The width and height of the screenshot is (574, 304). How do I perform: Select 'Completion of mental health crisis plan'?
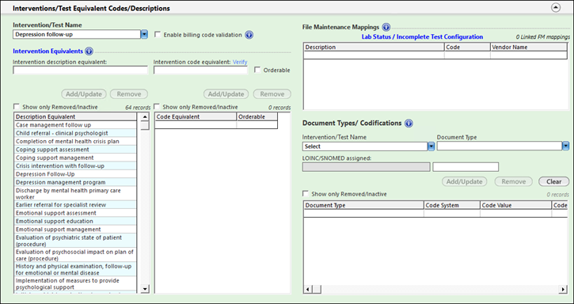click(x=75, y=142)
